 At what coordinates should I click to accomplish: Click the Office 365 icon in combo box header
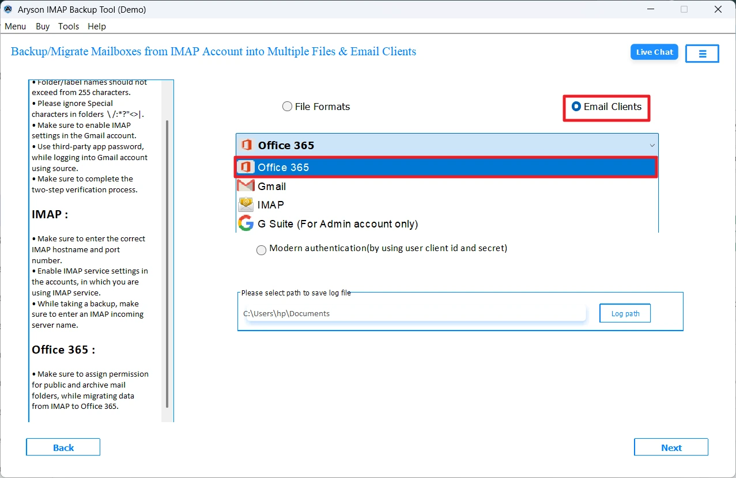[x=247, y=145]
